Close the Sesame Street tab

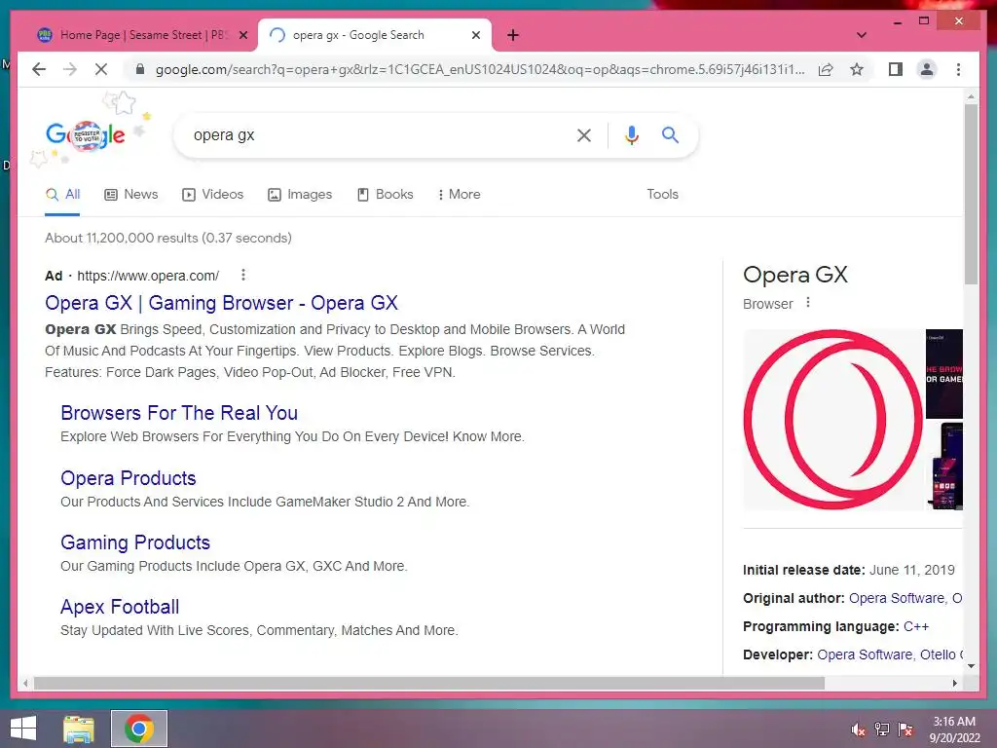click(x=242, y=35)
